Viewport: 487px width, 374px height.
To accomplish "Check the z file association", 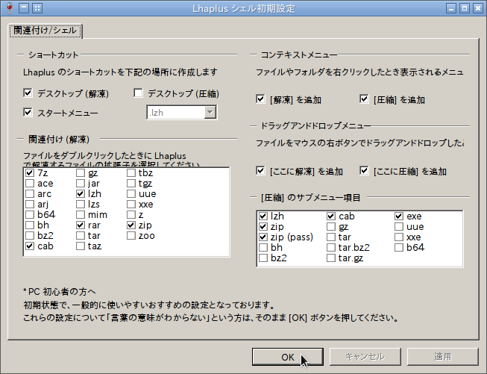I will (131, 214).
